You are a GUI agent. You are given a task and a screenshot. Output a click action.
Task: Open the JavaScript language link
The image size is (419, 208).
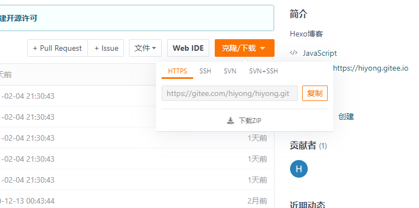click(319, 53)
